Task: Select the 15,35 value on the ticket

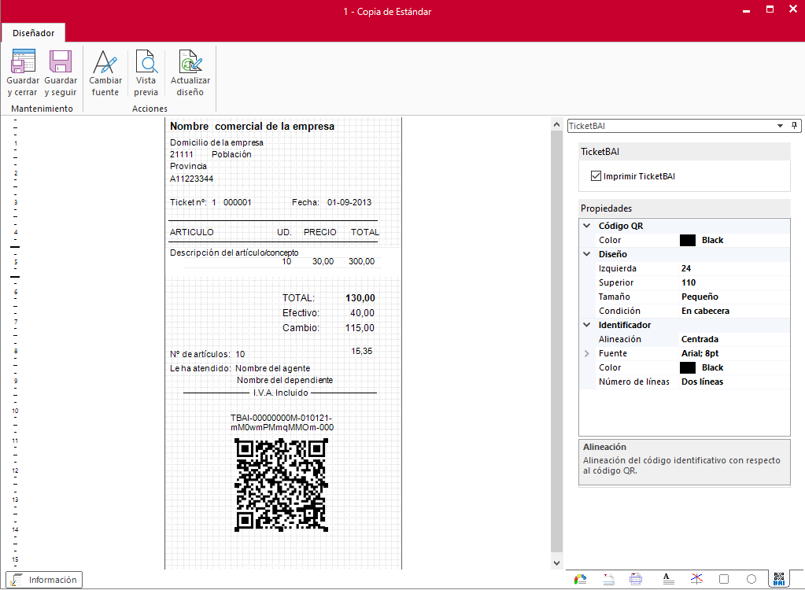Action: pos(362,351)
